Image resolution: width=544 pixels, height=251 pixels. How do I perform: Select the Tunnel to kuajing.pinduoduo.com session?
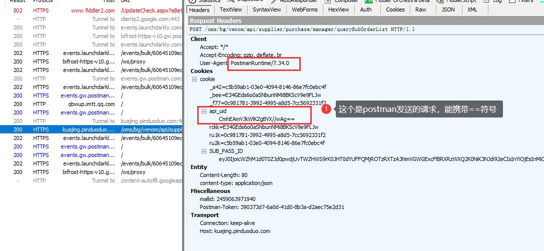click(91, 121)
